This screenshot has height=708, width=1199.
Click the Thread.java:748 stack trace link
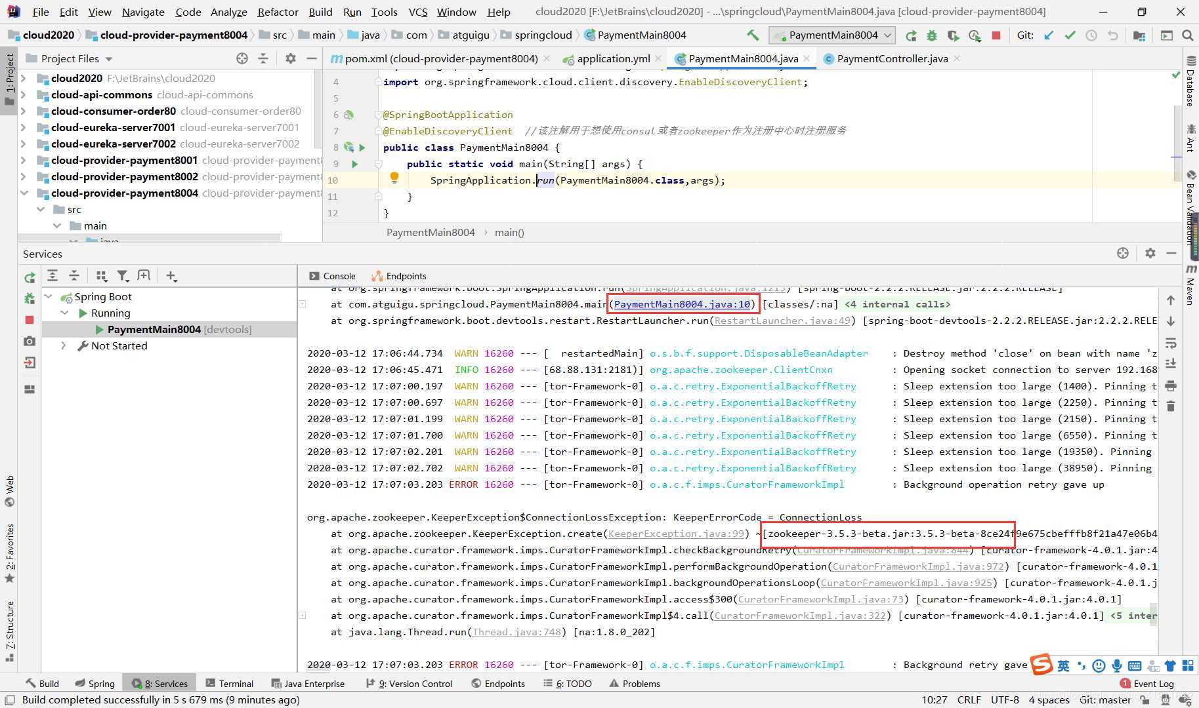516,632
